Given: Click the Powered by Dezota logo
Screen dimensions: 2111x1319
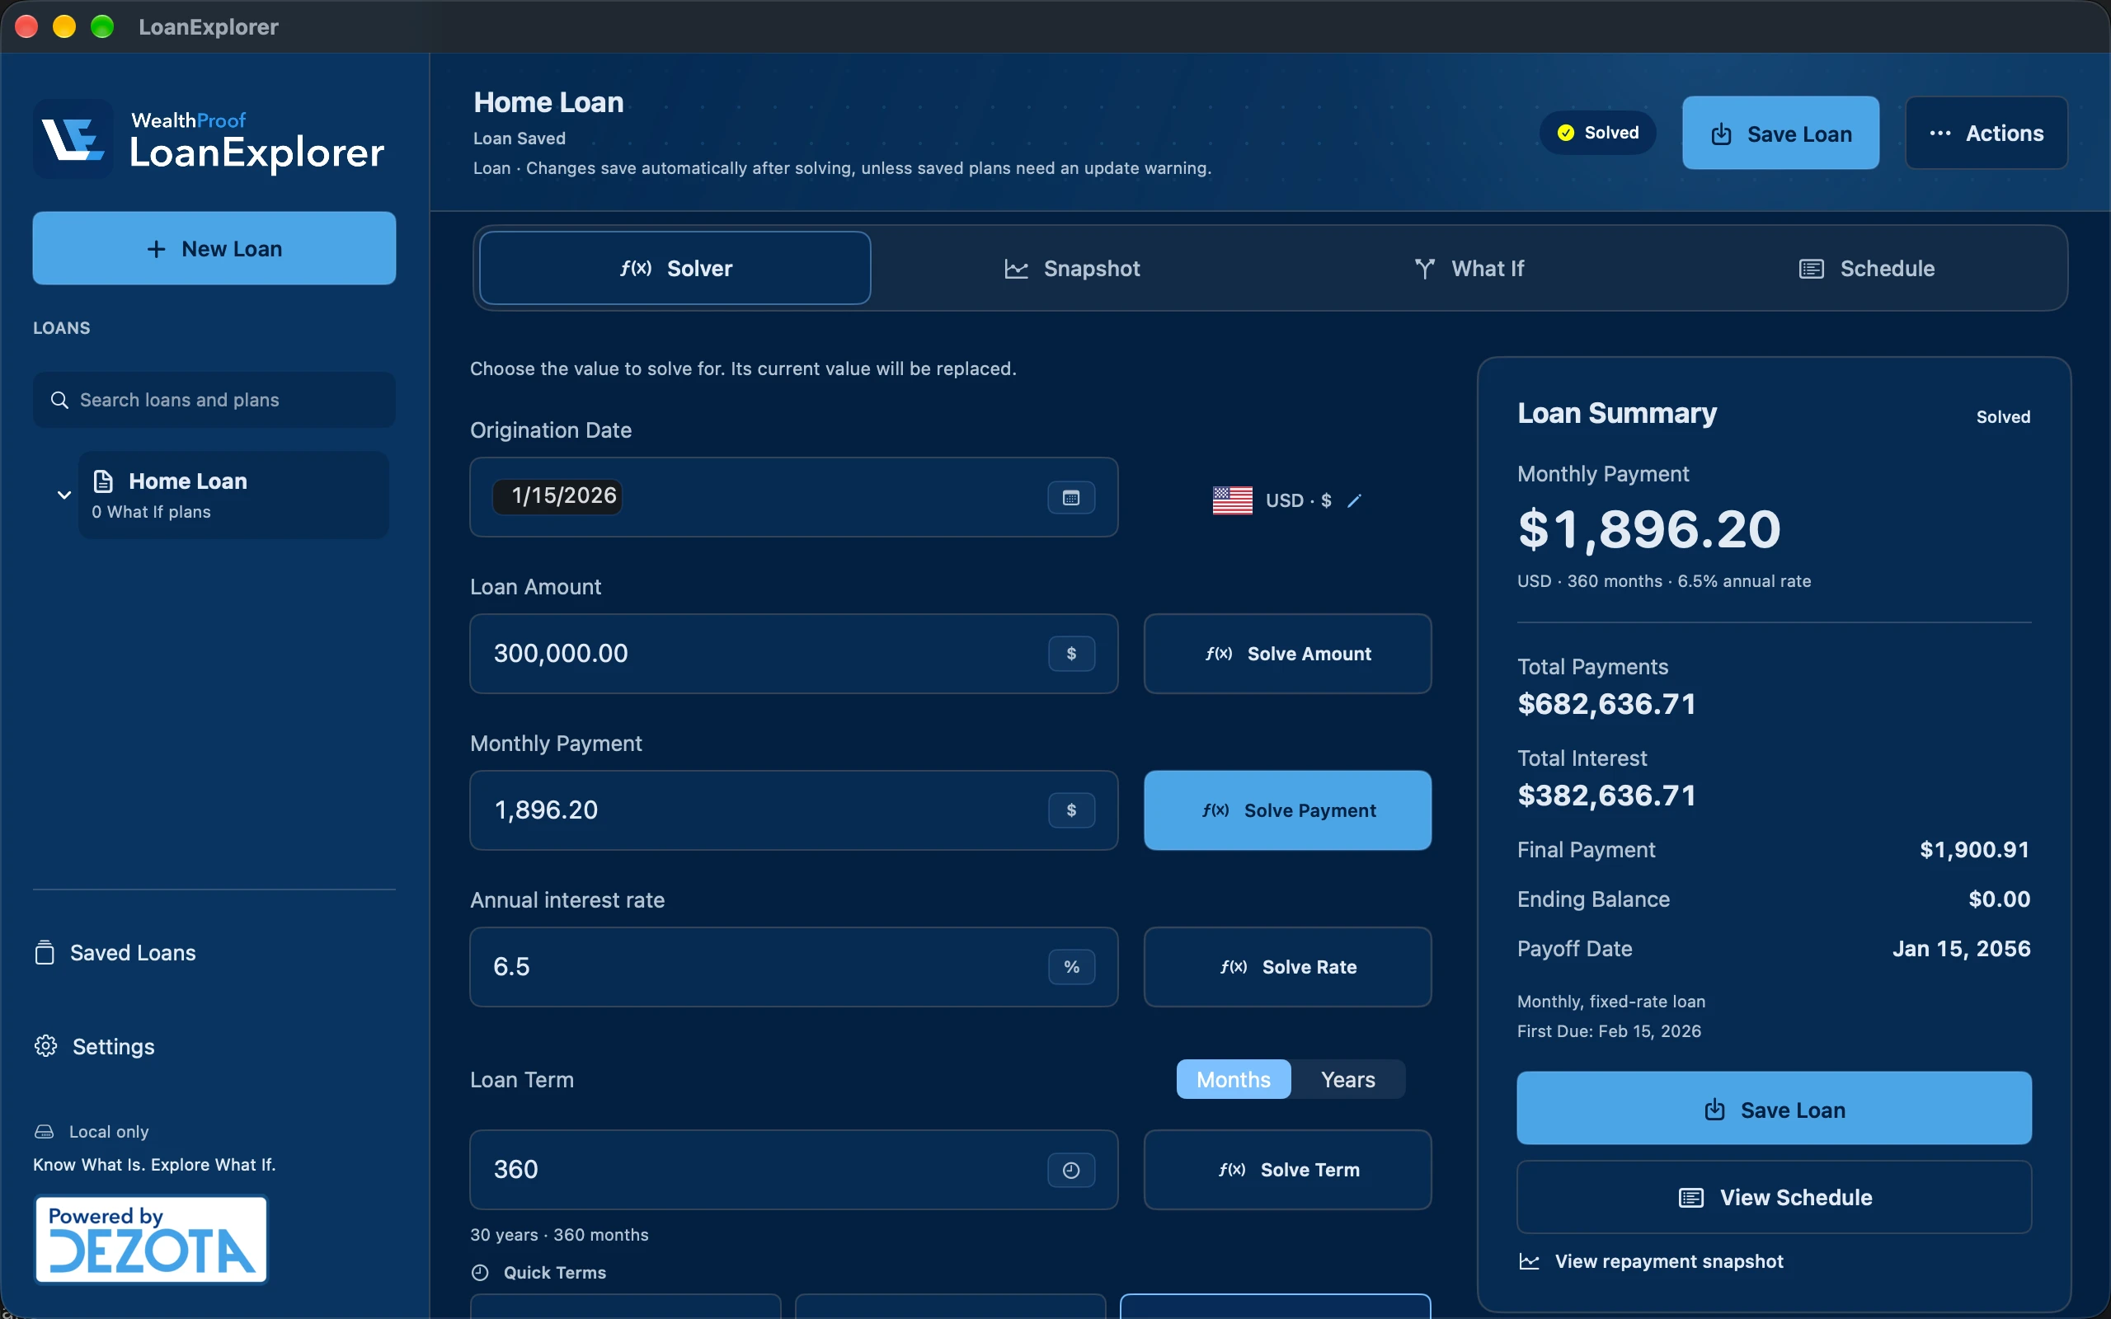Looking at the screenshot, I should (151, 1240).
